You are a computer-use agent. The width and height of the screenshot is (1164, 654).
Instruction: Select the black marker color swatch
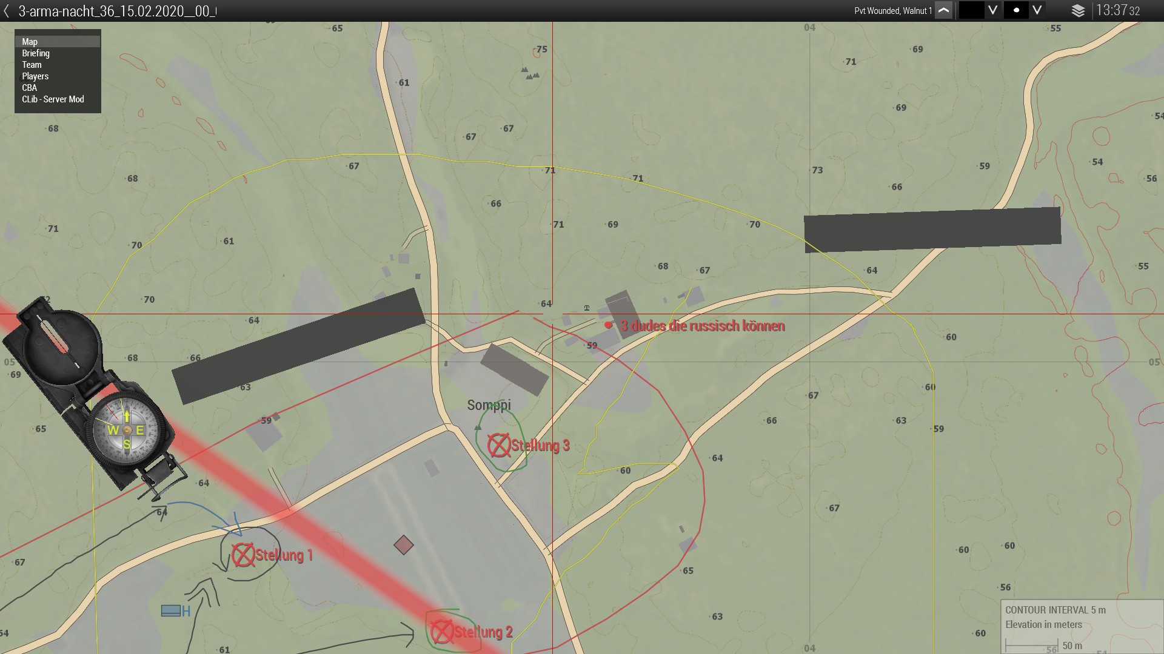971,11
